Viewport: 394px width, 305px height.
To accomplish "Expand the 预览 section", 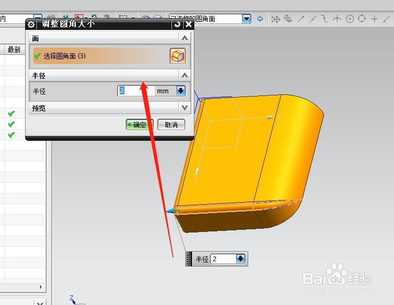I will (x=185, y=108).
